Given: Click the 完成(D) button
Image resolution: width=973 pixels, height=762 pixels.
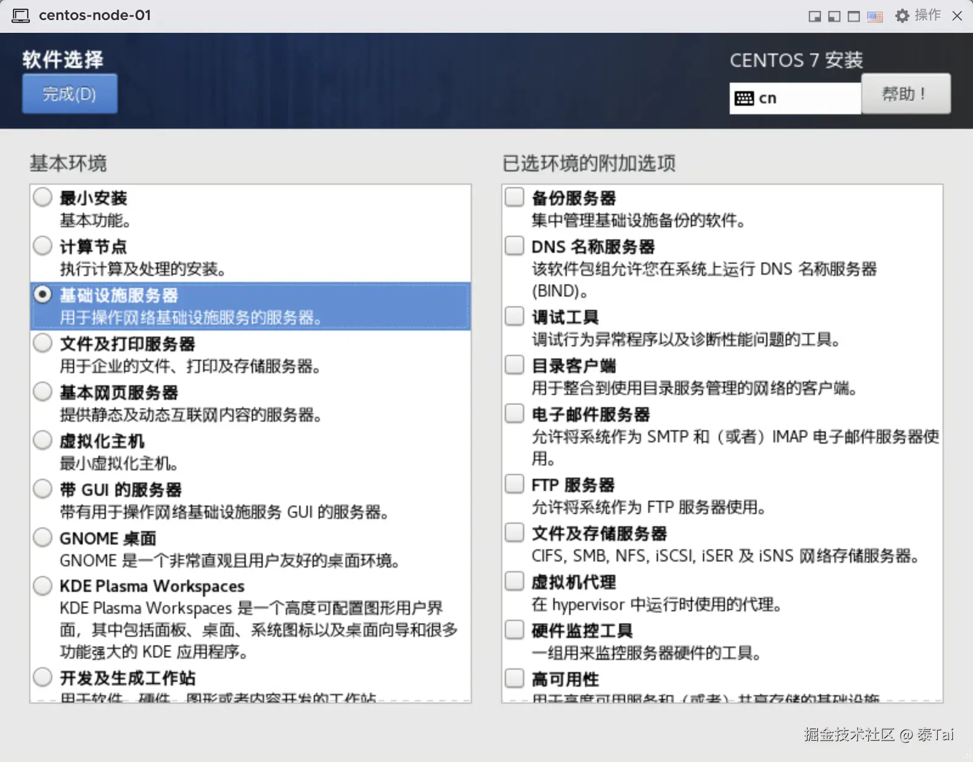Looking at the screenshot, I should 69,94.
